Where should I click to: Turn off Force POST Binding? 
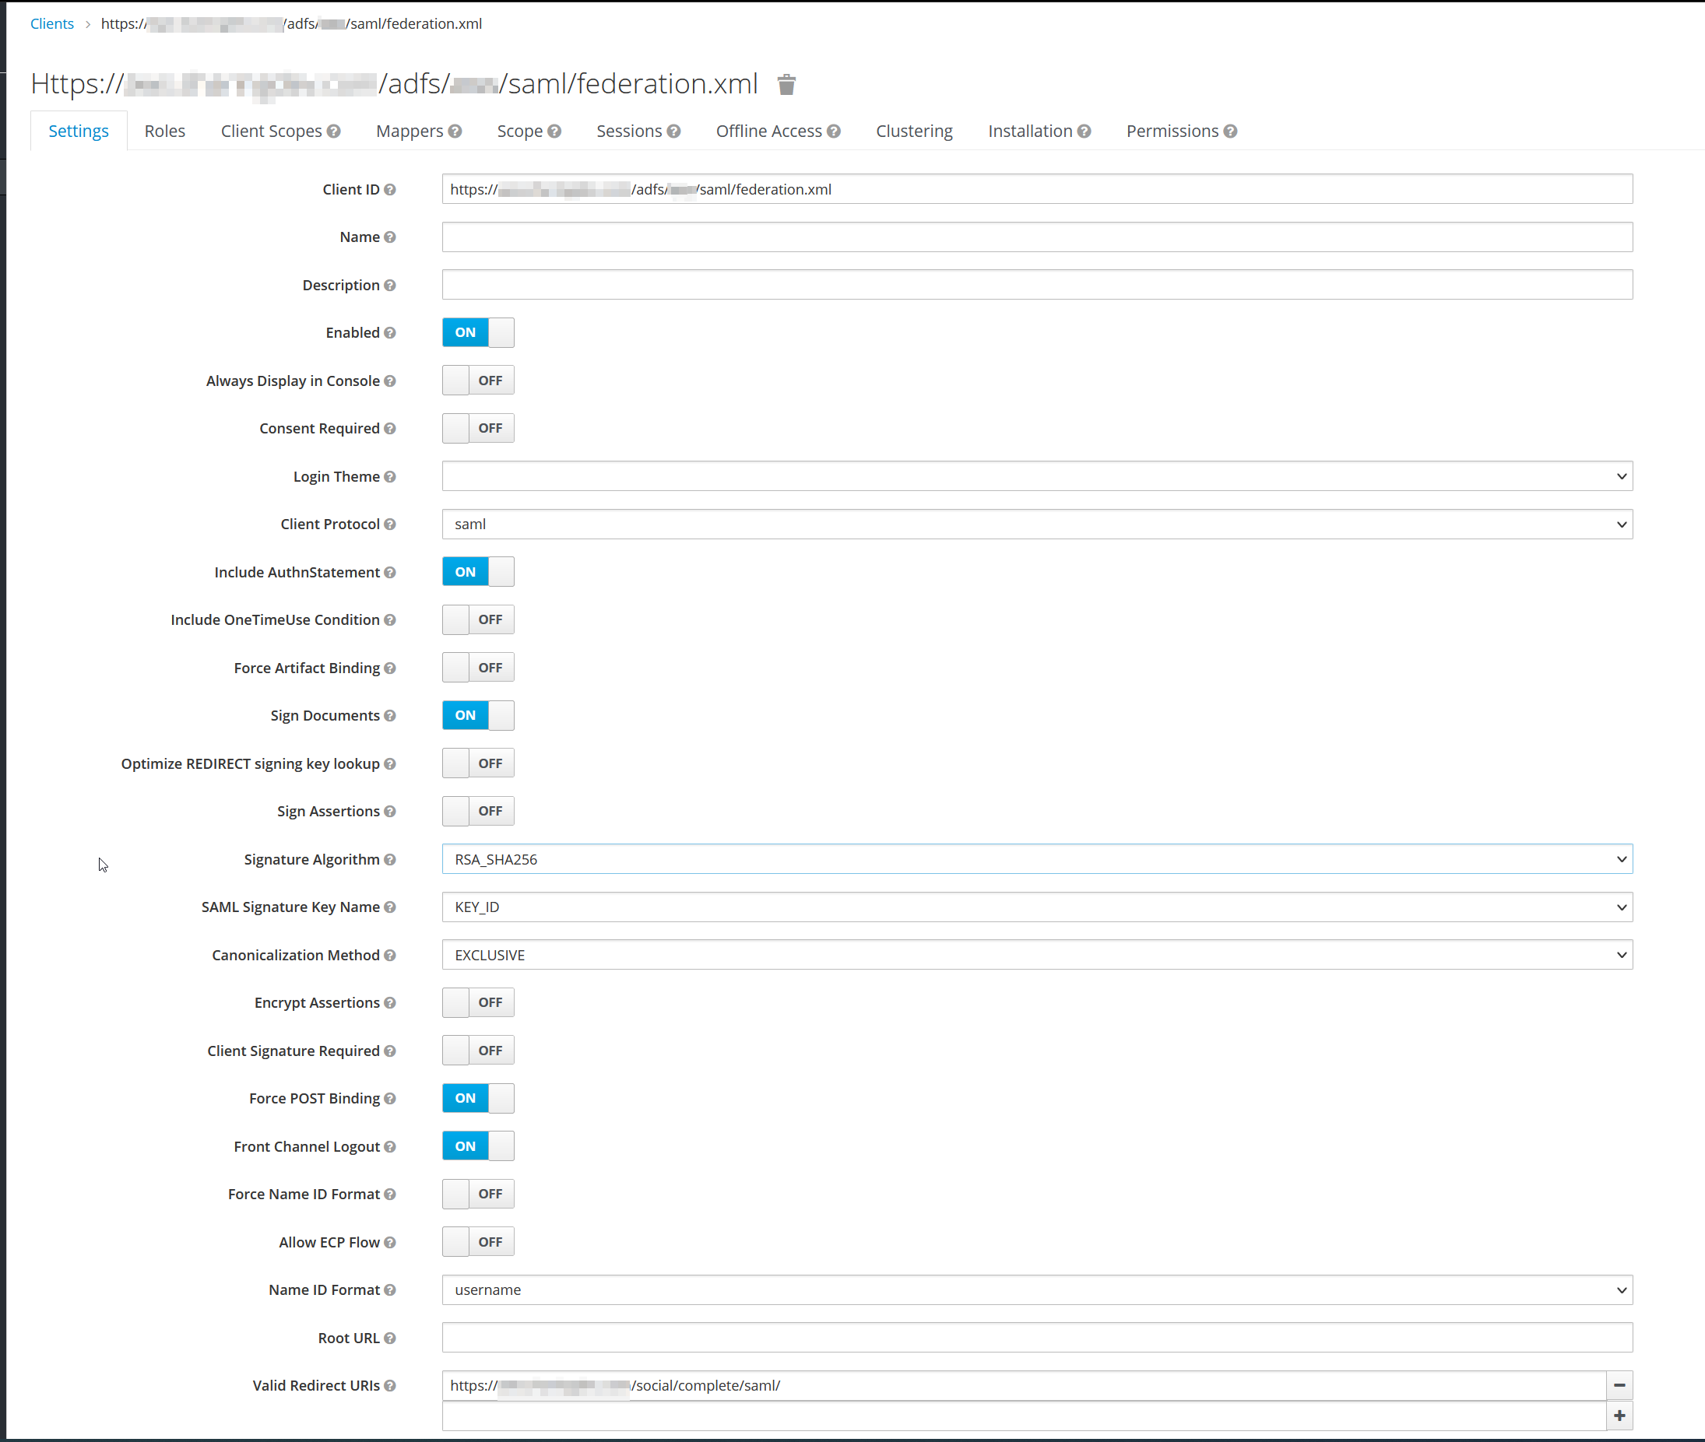(477, 1098)
